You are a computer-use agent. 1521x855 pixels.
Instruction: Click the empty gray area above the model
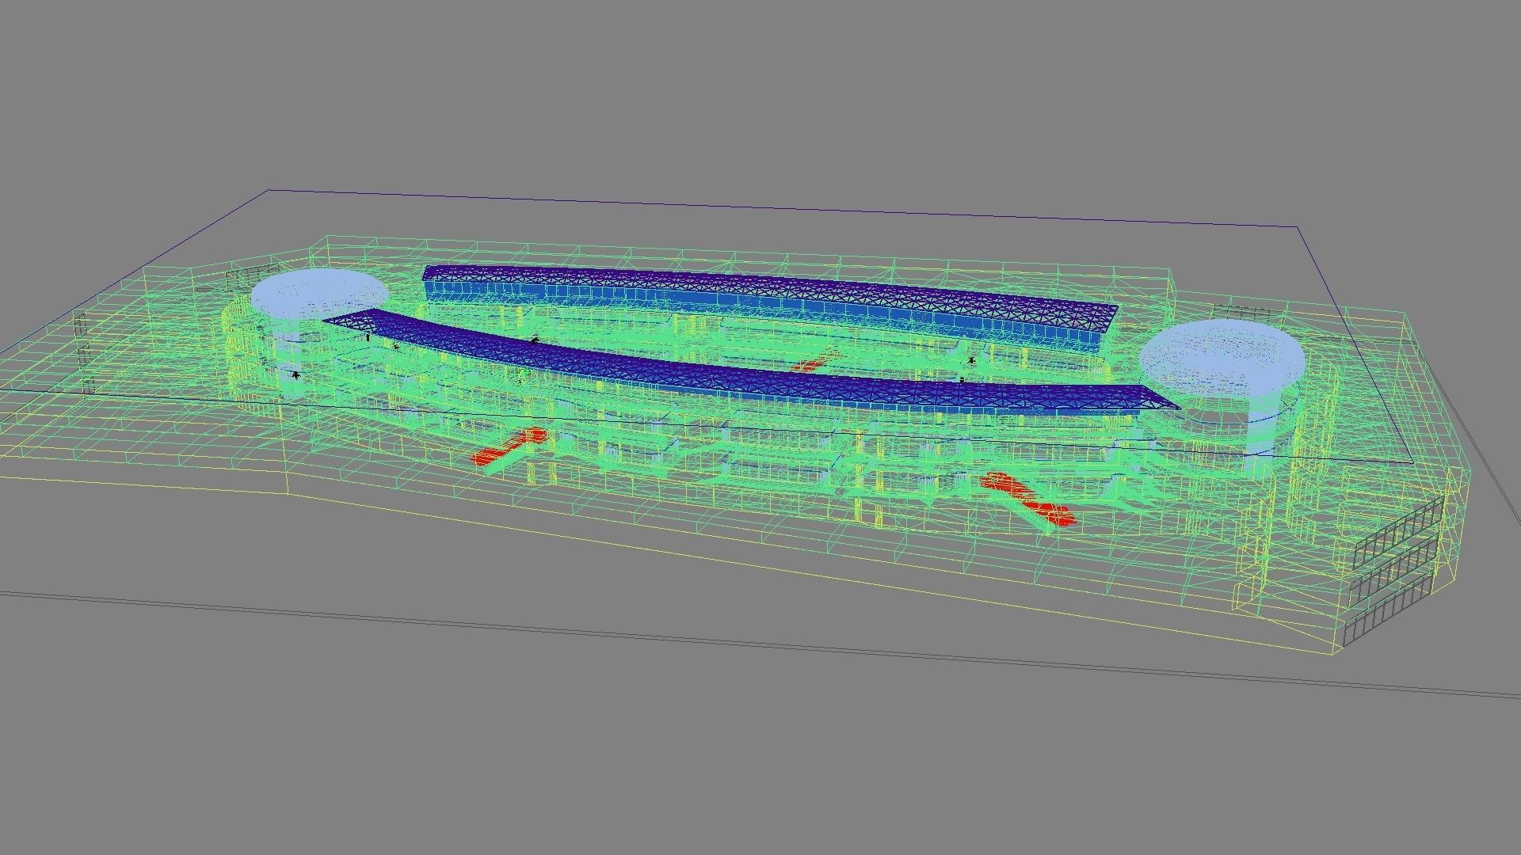760,95
